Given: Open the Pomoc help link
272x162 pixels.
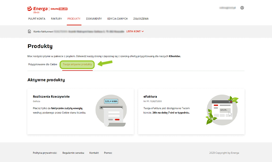Looking at the screenshot, I should pos(108,153).
